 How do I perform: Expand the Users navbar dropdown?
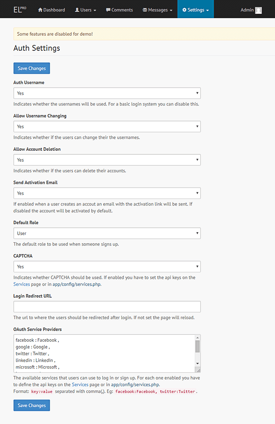coord(85,9)
